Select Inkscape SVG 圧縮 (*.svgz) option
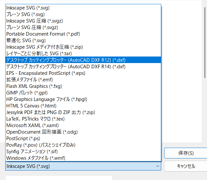Screen dimensions: 207x180 (83, 21)
